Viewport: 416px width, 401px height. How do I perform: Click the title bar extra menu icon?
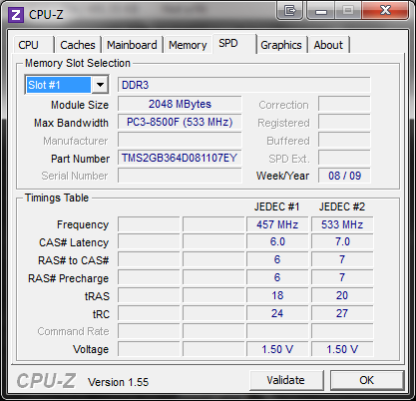coord(289,11)
